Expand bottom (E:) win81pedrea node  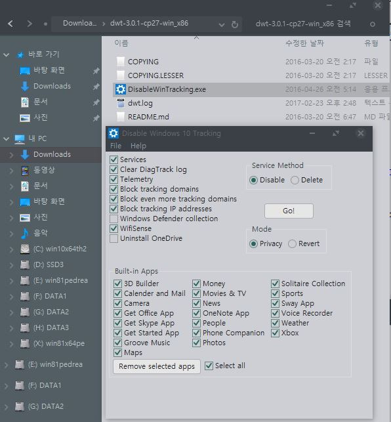6,365
